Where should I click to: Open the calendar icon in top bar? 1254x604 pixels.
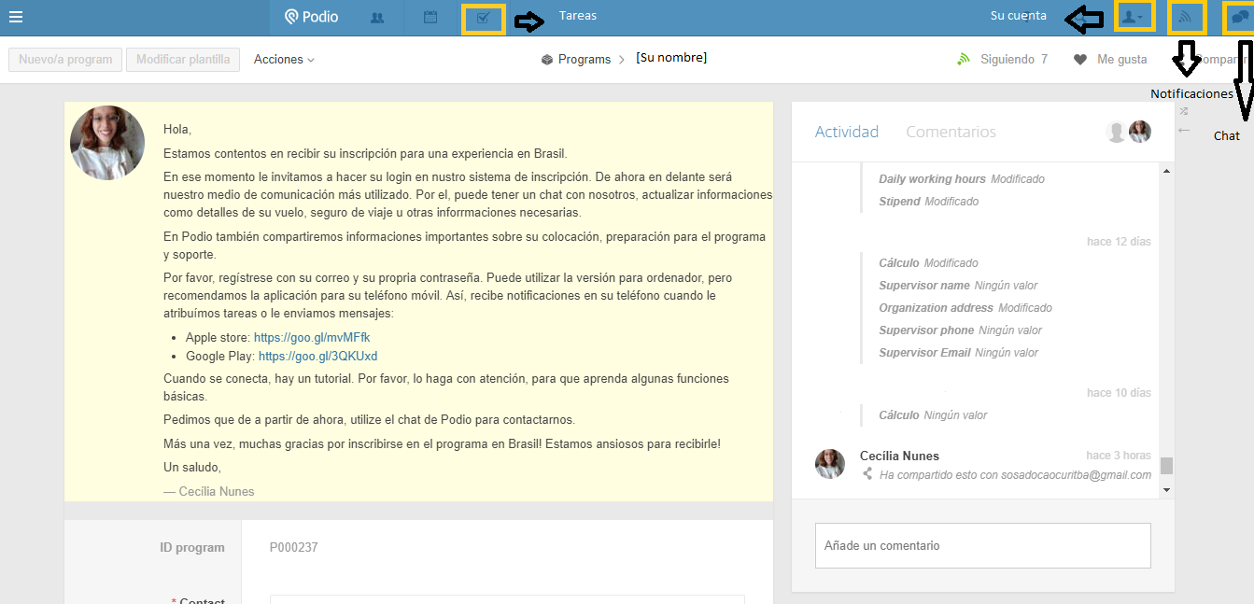coord(430,17)
